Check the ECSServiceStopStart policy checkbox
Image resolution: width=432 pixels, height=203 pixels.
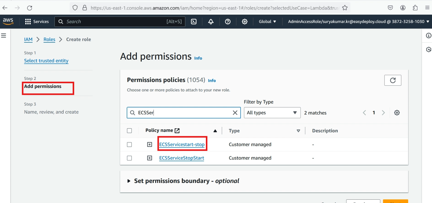click(129, 158)
